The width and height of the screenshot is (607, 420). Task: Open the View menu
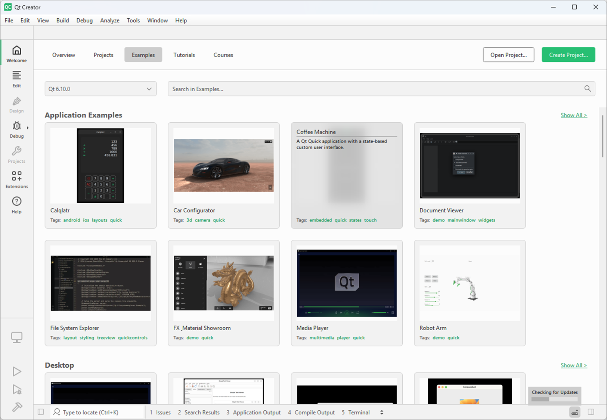43,21
